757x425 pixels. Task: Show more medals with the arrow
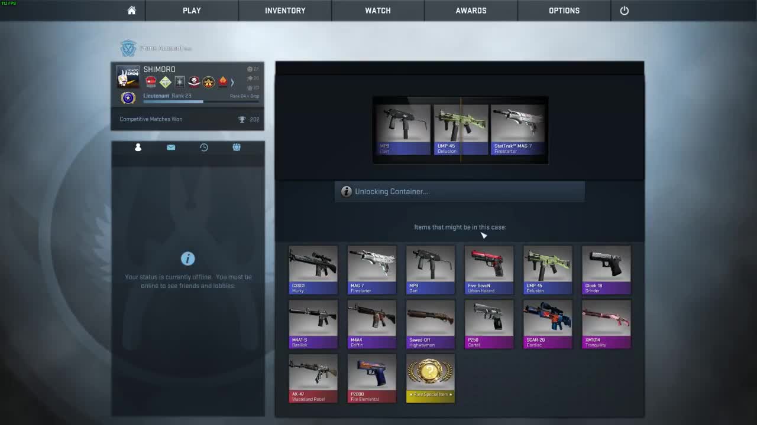[232, 82]
